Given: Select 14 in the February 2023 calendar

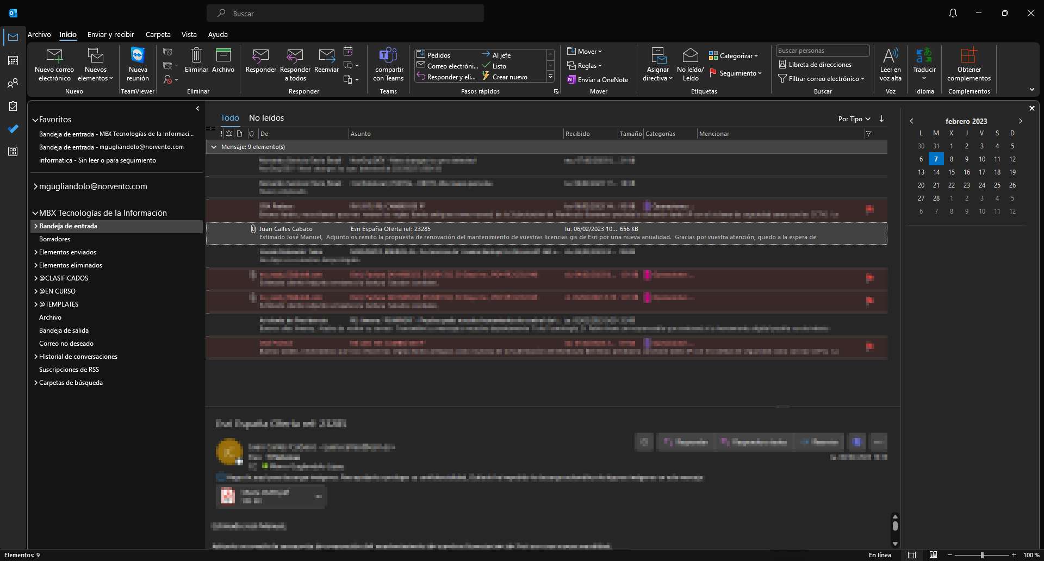Looking at the screenshot, I should (936, 172).
